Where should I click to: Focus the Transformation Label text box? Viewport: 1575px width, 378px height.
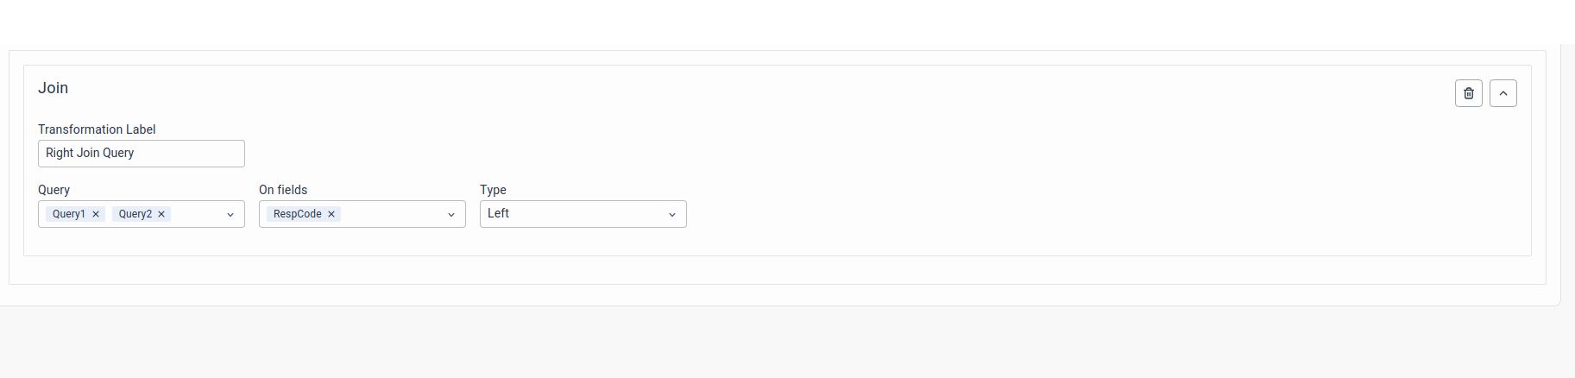coord(142,154)
